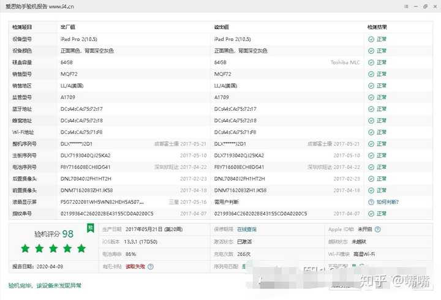This screenshot has width=441, height=300.
Task: Click the charge count 266次
Action: 244,254
